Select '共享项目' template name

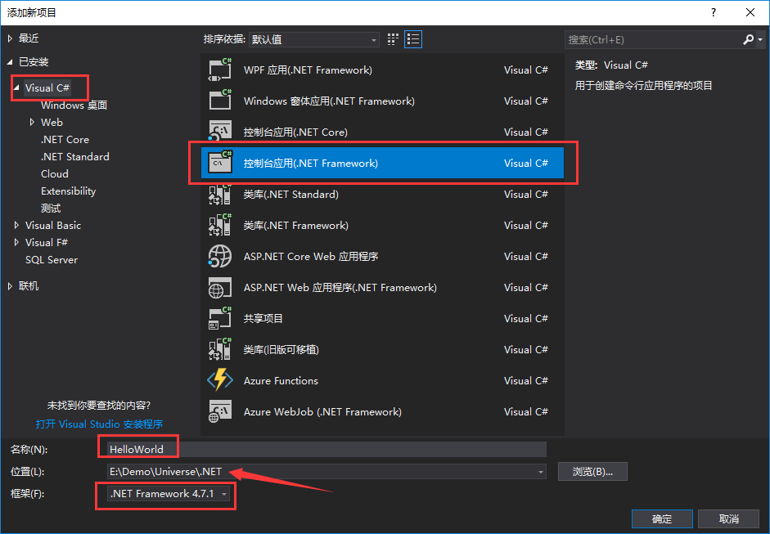pos(263,318)
